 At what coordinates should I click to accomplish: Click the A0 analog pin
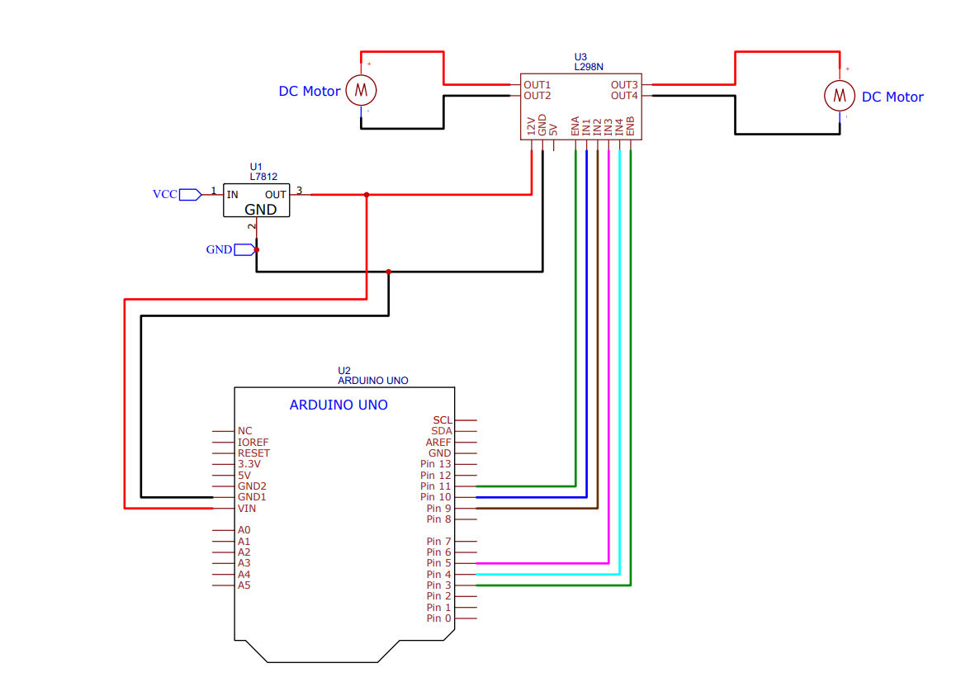coord(244,530)
